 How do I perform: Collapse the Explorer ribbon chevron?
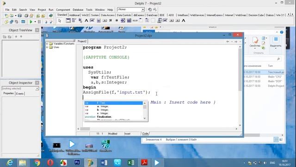click(x=277, y=32)
